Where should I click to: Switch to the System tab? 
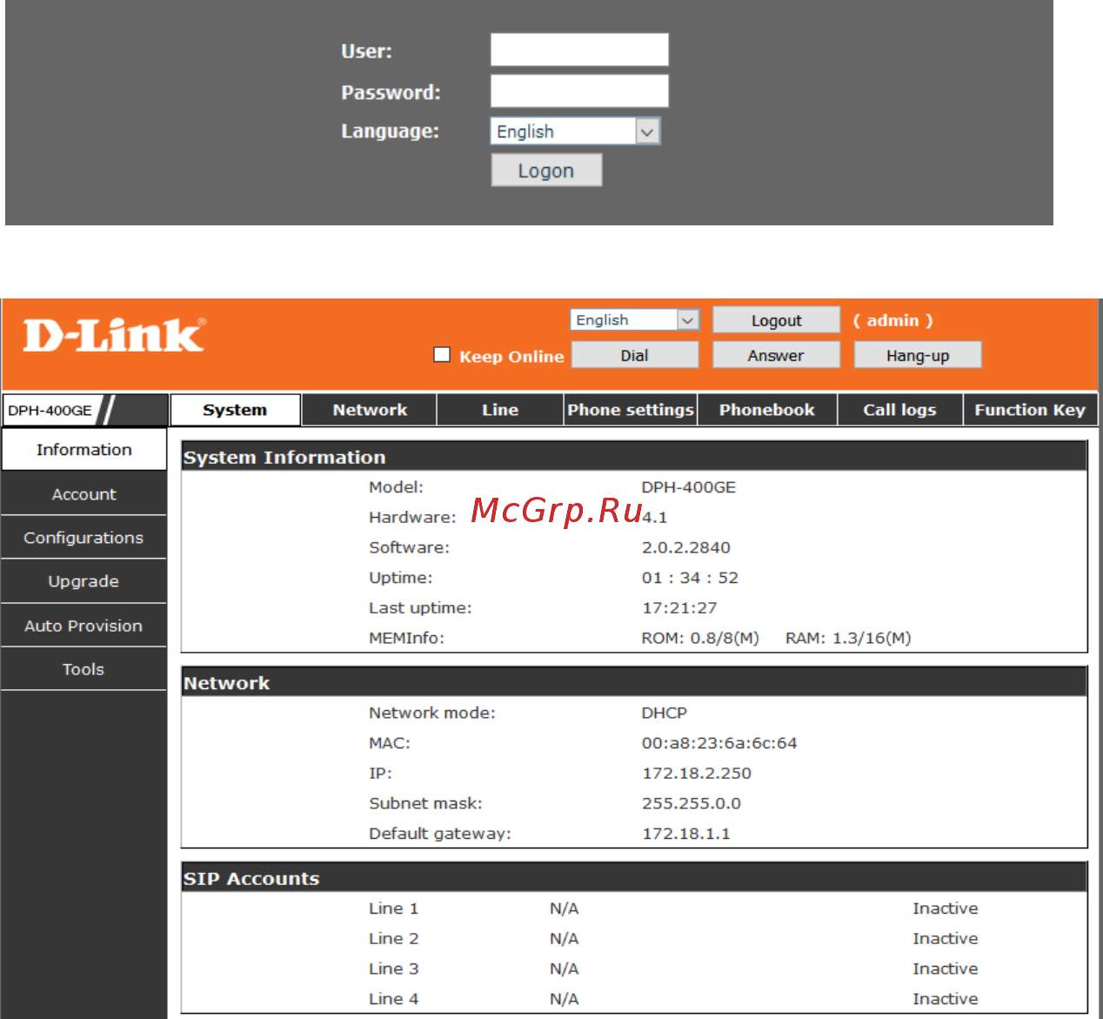tap(235, 410)
